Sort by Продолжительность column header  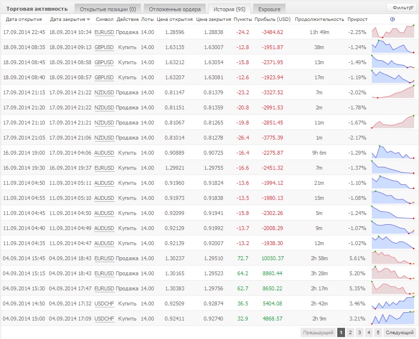click(x=319, y=19)
